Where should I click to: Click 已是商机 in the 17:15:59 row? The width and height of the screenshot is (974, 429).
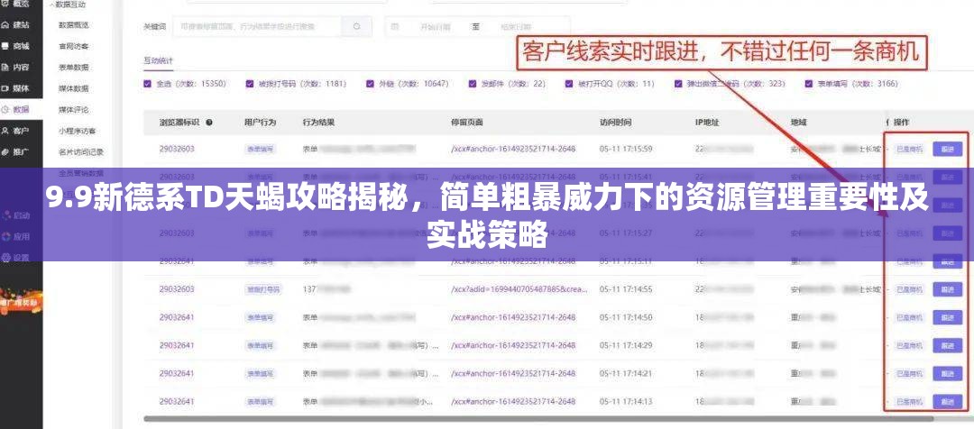click(909, 149)
